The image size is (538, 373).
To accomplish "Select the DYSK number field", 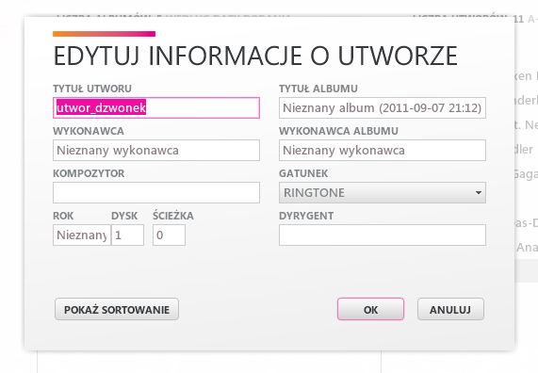I will pyautogui.click(x=127, y=235).
